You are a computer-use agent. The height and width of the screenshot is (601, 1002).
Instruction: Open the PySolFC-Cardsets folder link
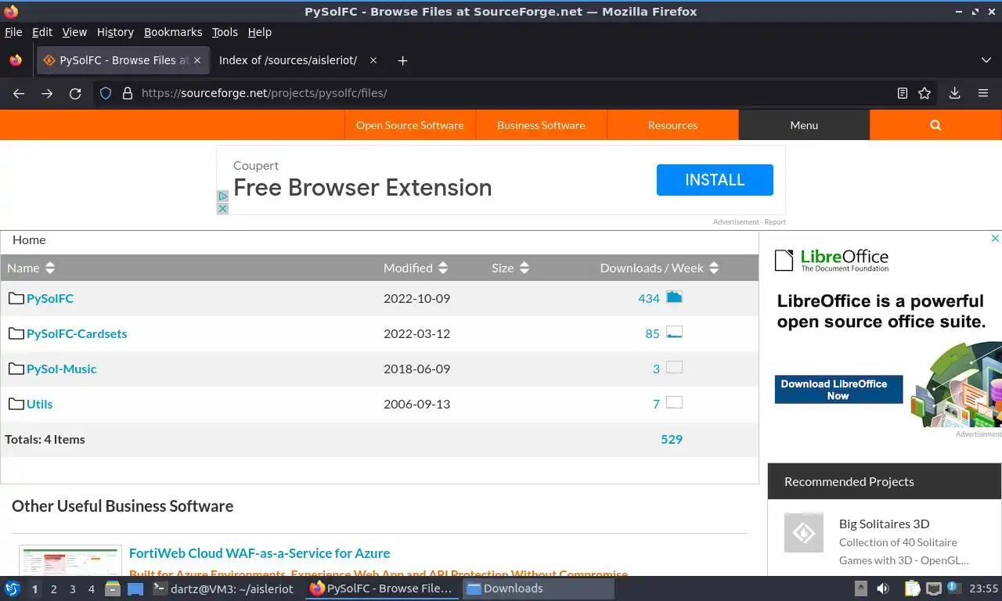[x=77, y=333]
